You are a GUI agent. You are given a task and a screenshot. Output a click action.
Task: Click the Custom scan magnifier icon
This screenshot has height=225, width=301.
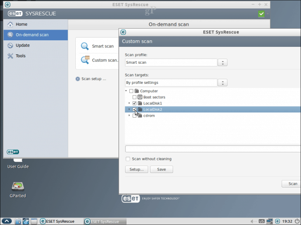85,60
